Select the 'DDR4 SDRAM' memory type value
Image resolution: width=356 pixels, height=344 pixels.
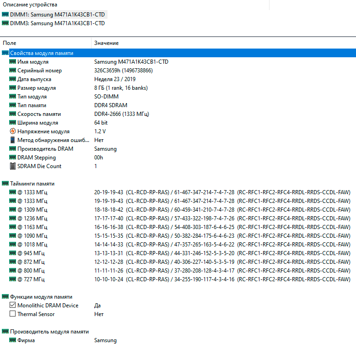click(x=111, y=105)
